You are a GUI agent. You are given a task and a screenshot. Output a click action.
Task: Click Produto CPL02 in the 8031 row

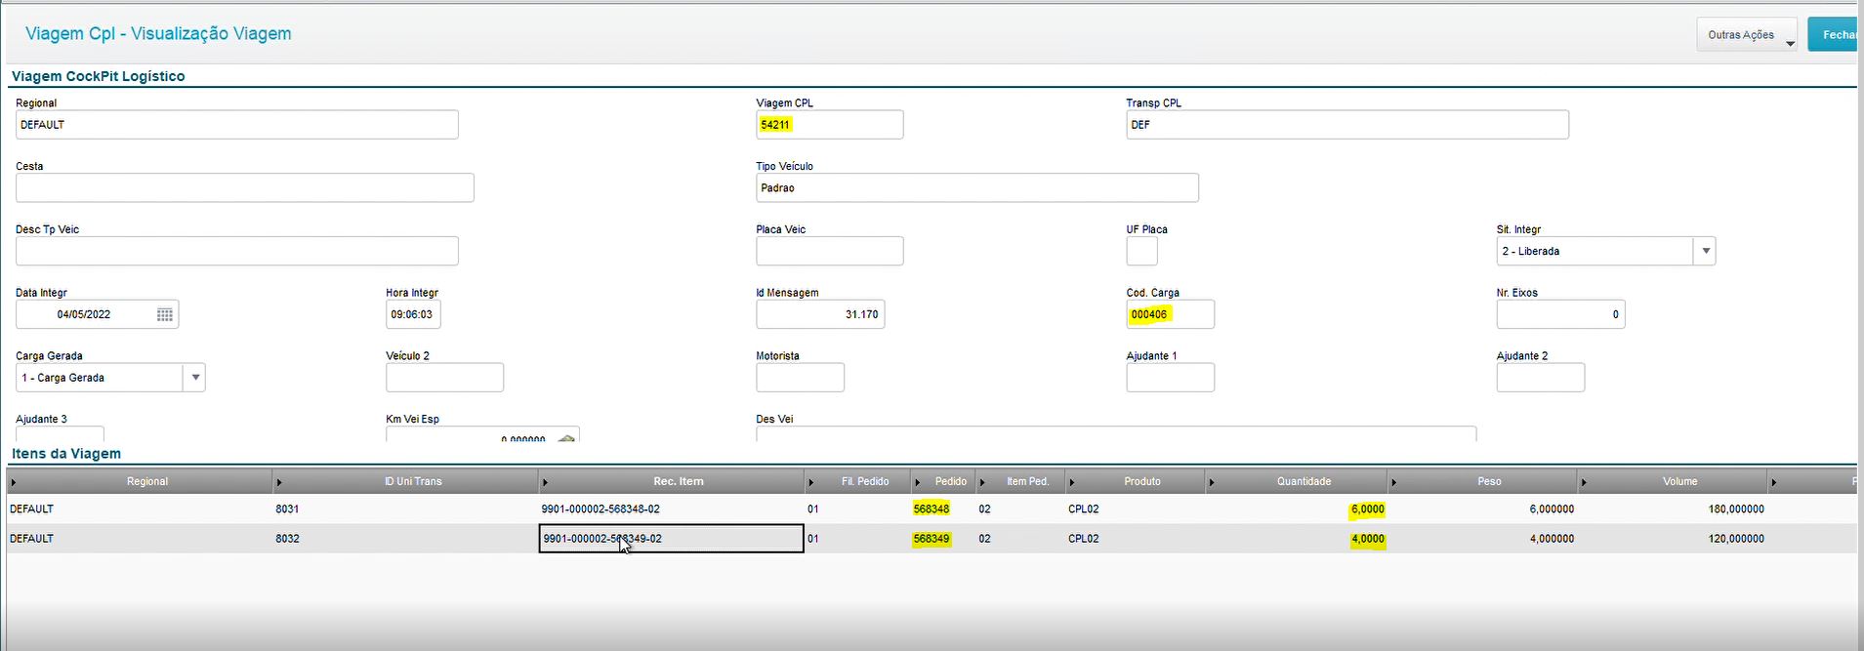click(x=1084, y=509)
